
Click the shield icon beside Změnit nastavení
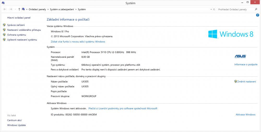coord(235,81)
